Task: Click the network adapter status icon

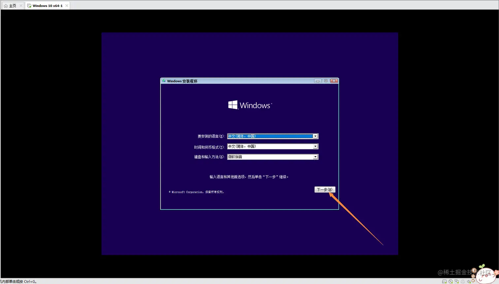Action: [457, 281]
